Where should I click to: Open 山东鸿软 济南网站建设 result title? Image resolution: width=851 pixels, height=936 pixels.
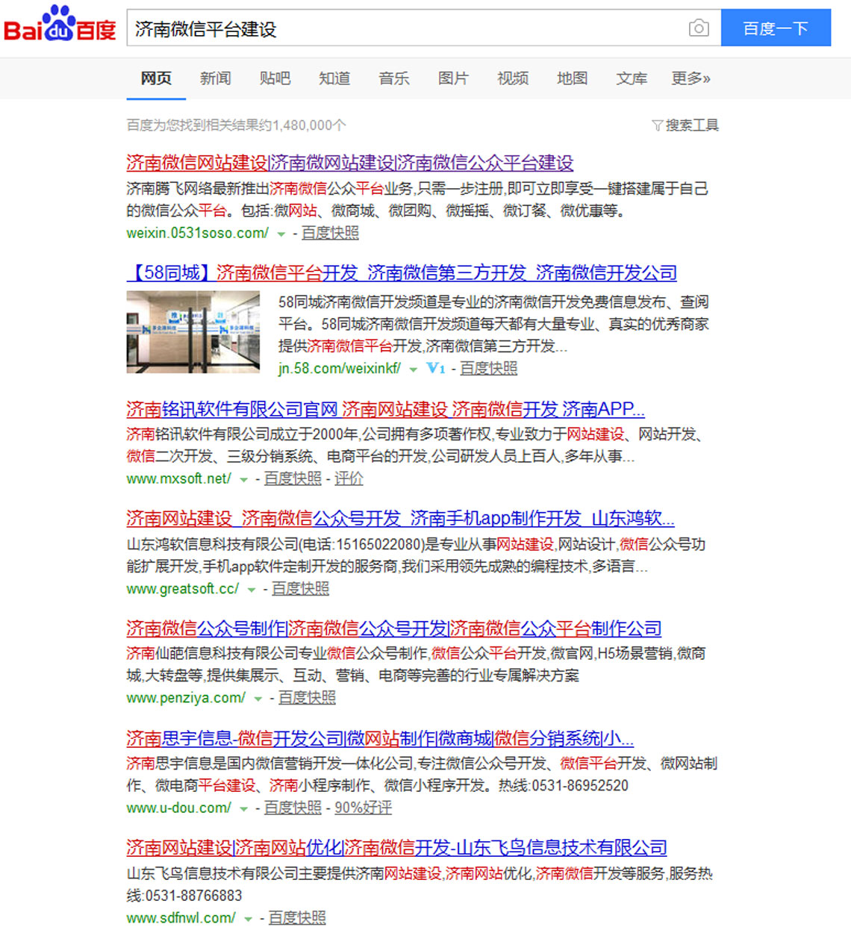(400, 518)
